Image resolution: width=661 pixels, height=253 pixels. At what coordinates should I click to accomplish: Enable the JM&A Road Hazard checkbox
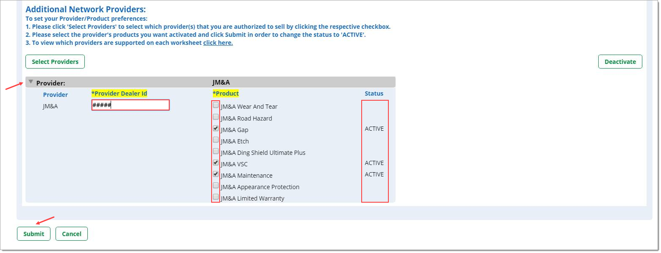[x=216, y=117]
